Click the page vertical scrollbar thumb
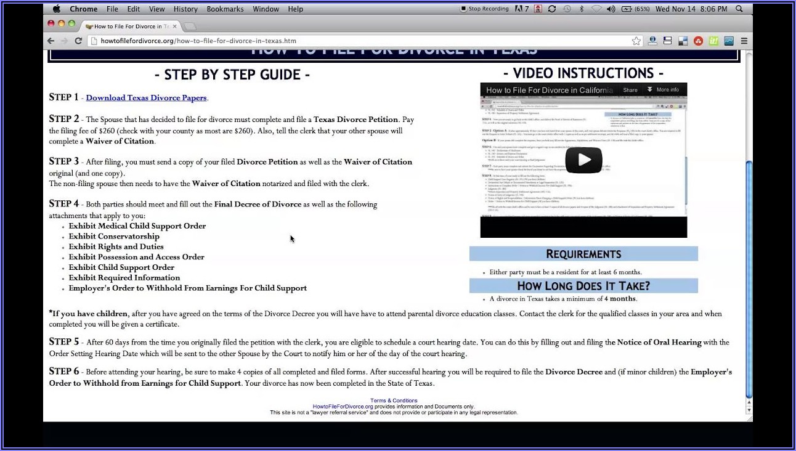Image resolution: width=796 pixels, height=451 pixels. 749,280
